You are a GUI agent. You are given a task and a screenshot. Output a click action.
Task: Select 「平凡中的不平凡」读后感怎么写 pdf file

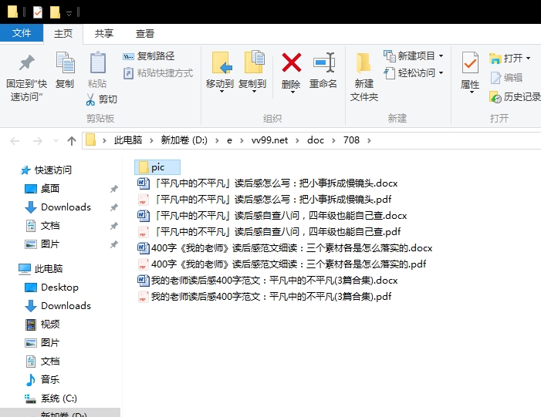tap(264, 199)
